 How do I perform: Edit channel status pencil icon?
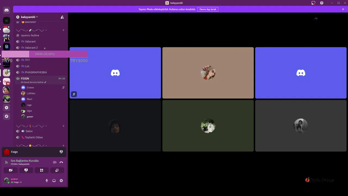tap(45, 82)
